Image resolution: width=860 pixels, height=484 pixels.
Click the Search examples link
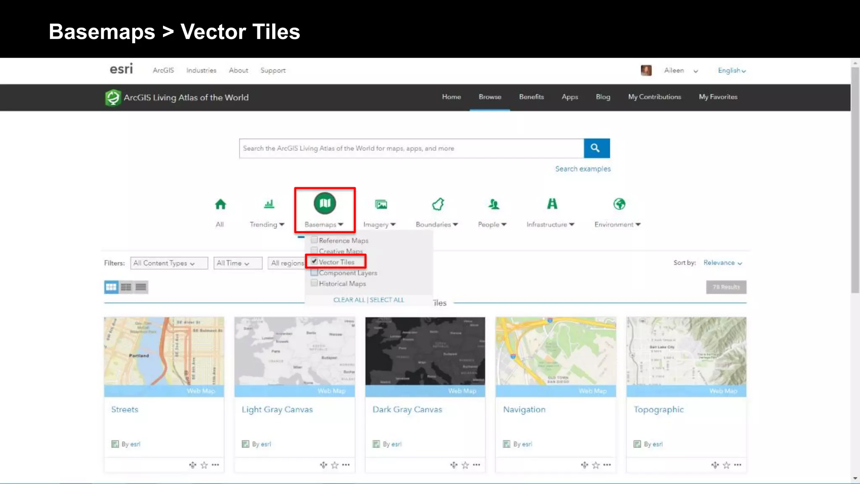pos(583,169)
